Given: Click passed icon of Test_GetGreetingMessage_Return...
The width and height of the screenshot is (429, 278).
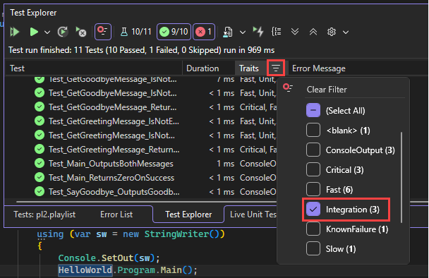Looking at the screenshot, I should click(x=40, y=149).
